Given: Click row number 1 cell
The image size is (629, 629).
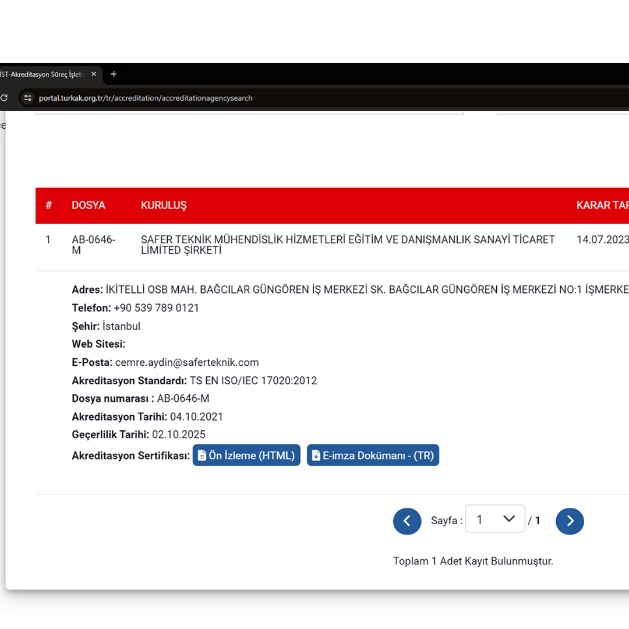Looking at the screenshot, I should (48, 240).
